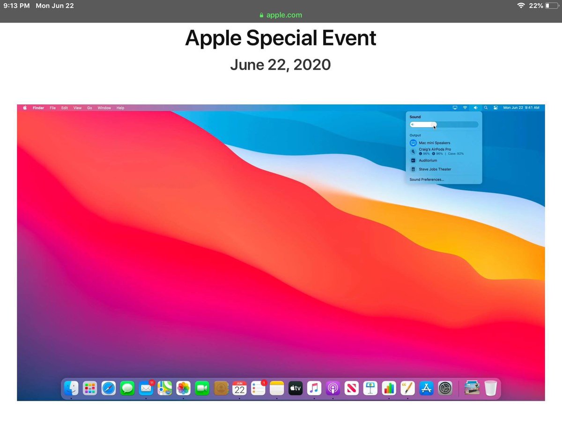Tap the macOS desktop video frame
This screenshot has width=562, height=421.
281,253
